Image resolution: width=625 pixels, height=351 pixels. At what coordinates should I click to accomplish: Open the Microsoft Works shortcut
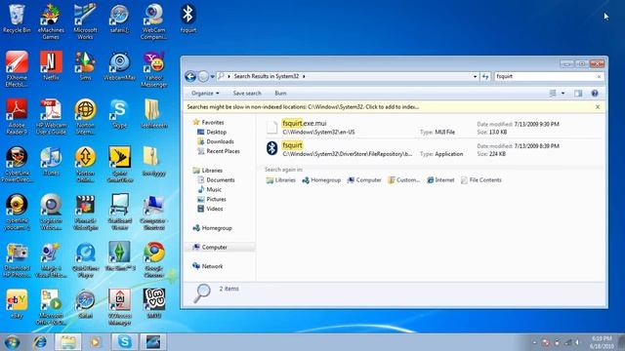85,21
